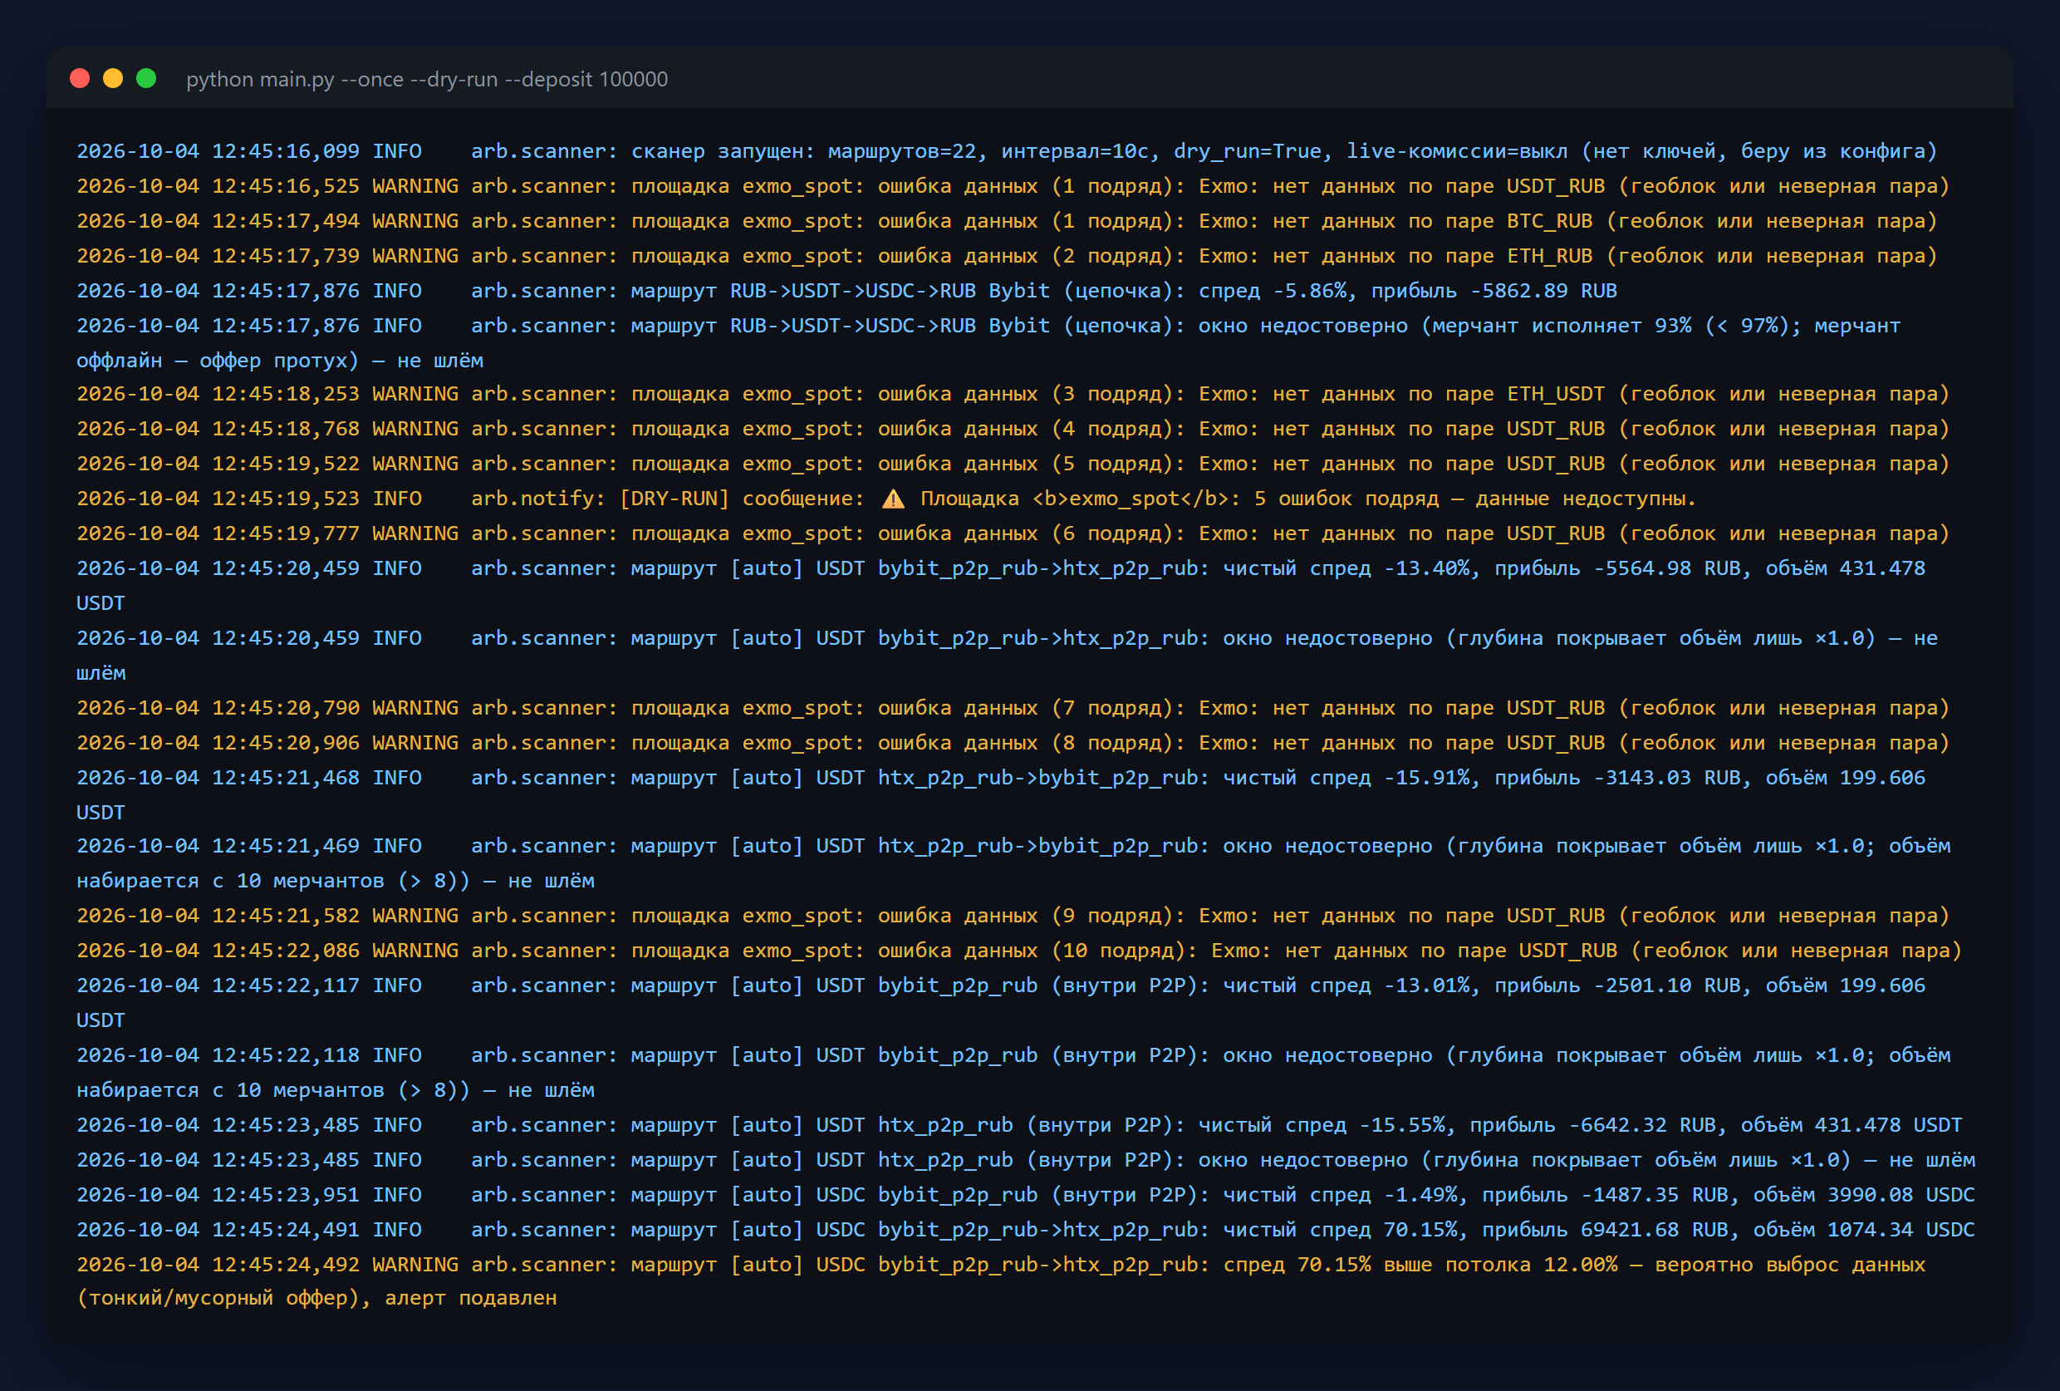Click the red close window dot
Image resolution: width=2060 pixels, height=1391 pixels.
(x=80, y=78)
